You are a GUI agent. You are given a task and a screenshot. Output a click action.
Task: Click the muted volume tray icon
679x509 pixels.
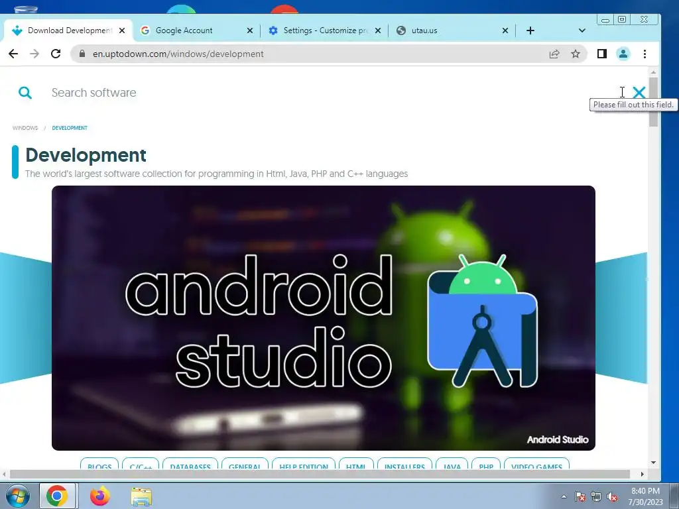click(x=612, y=496)
